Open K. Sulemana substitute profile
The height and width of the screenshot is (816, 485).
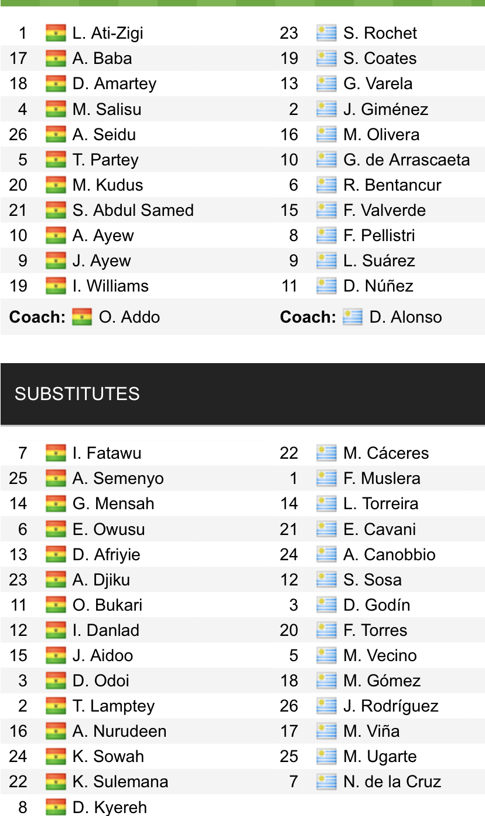tap(120, 781)
